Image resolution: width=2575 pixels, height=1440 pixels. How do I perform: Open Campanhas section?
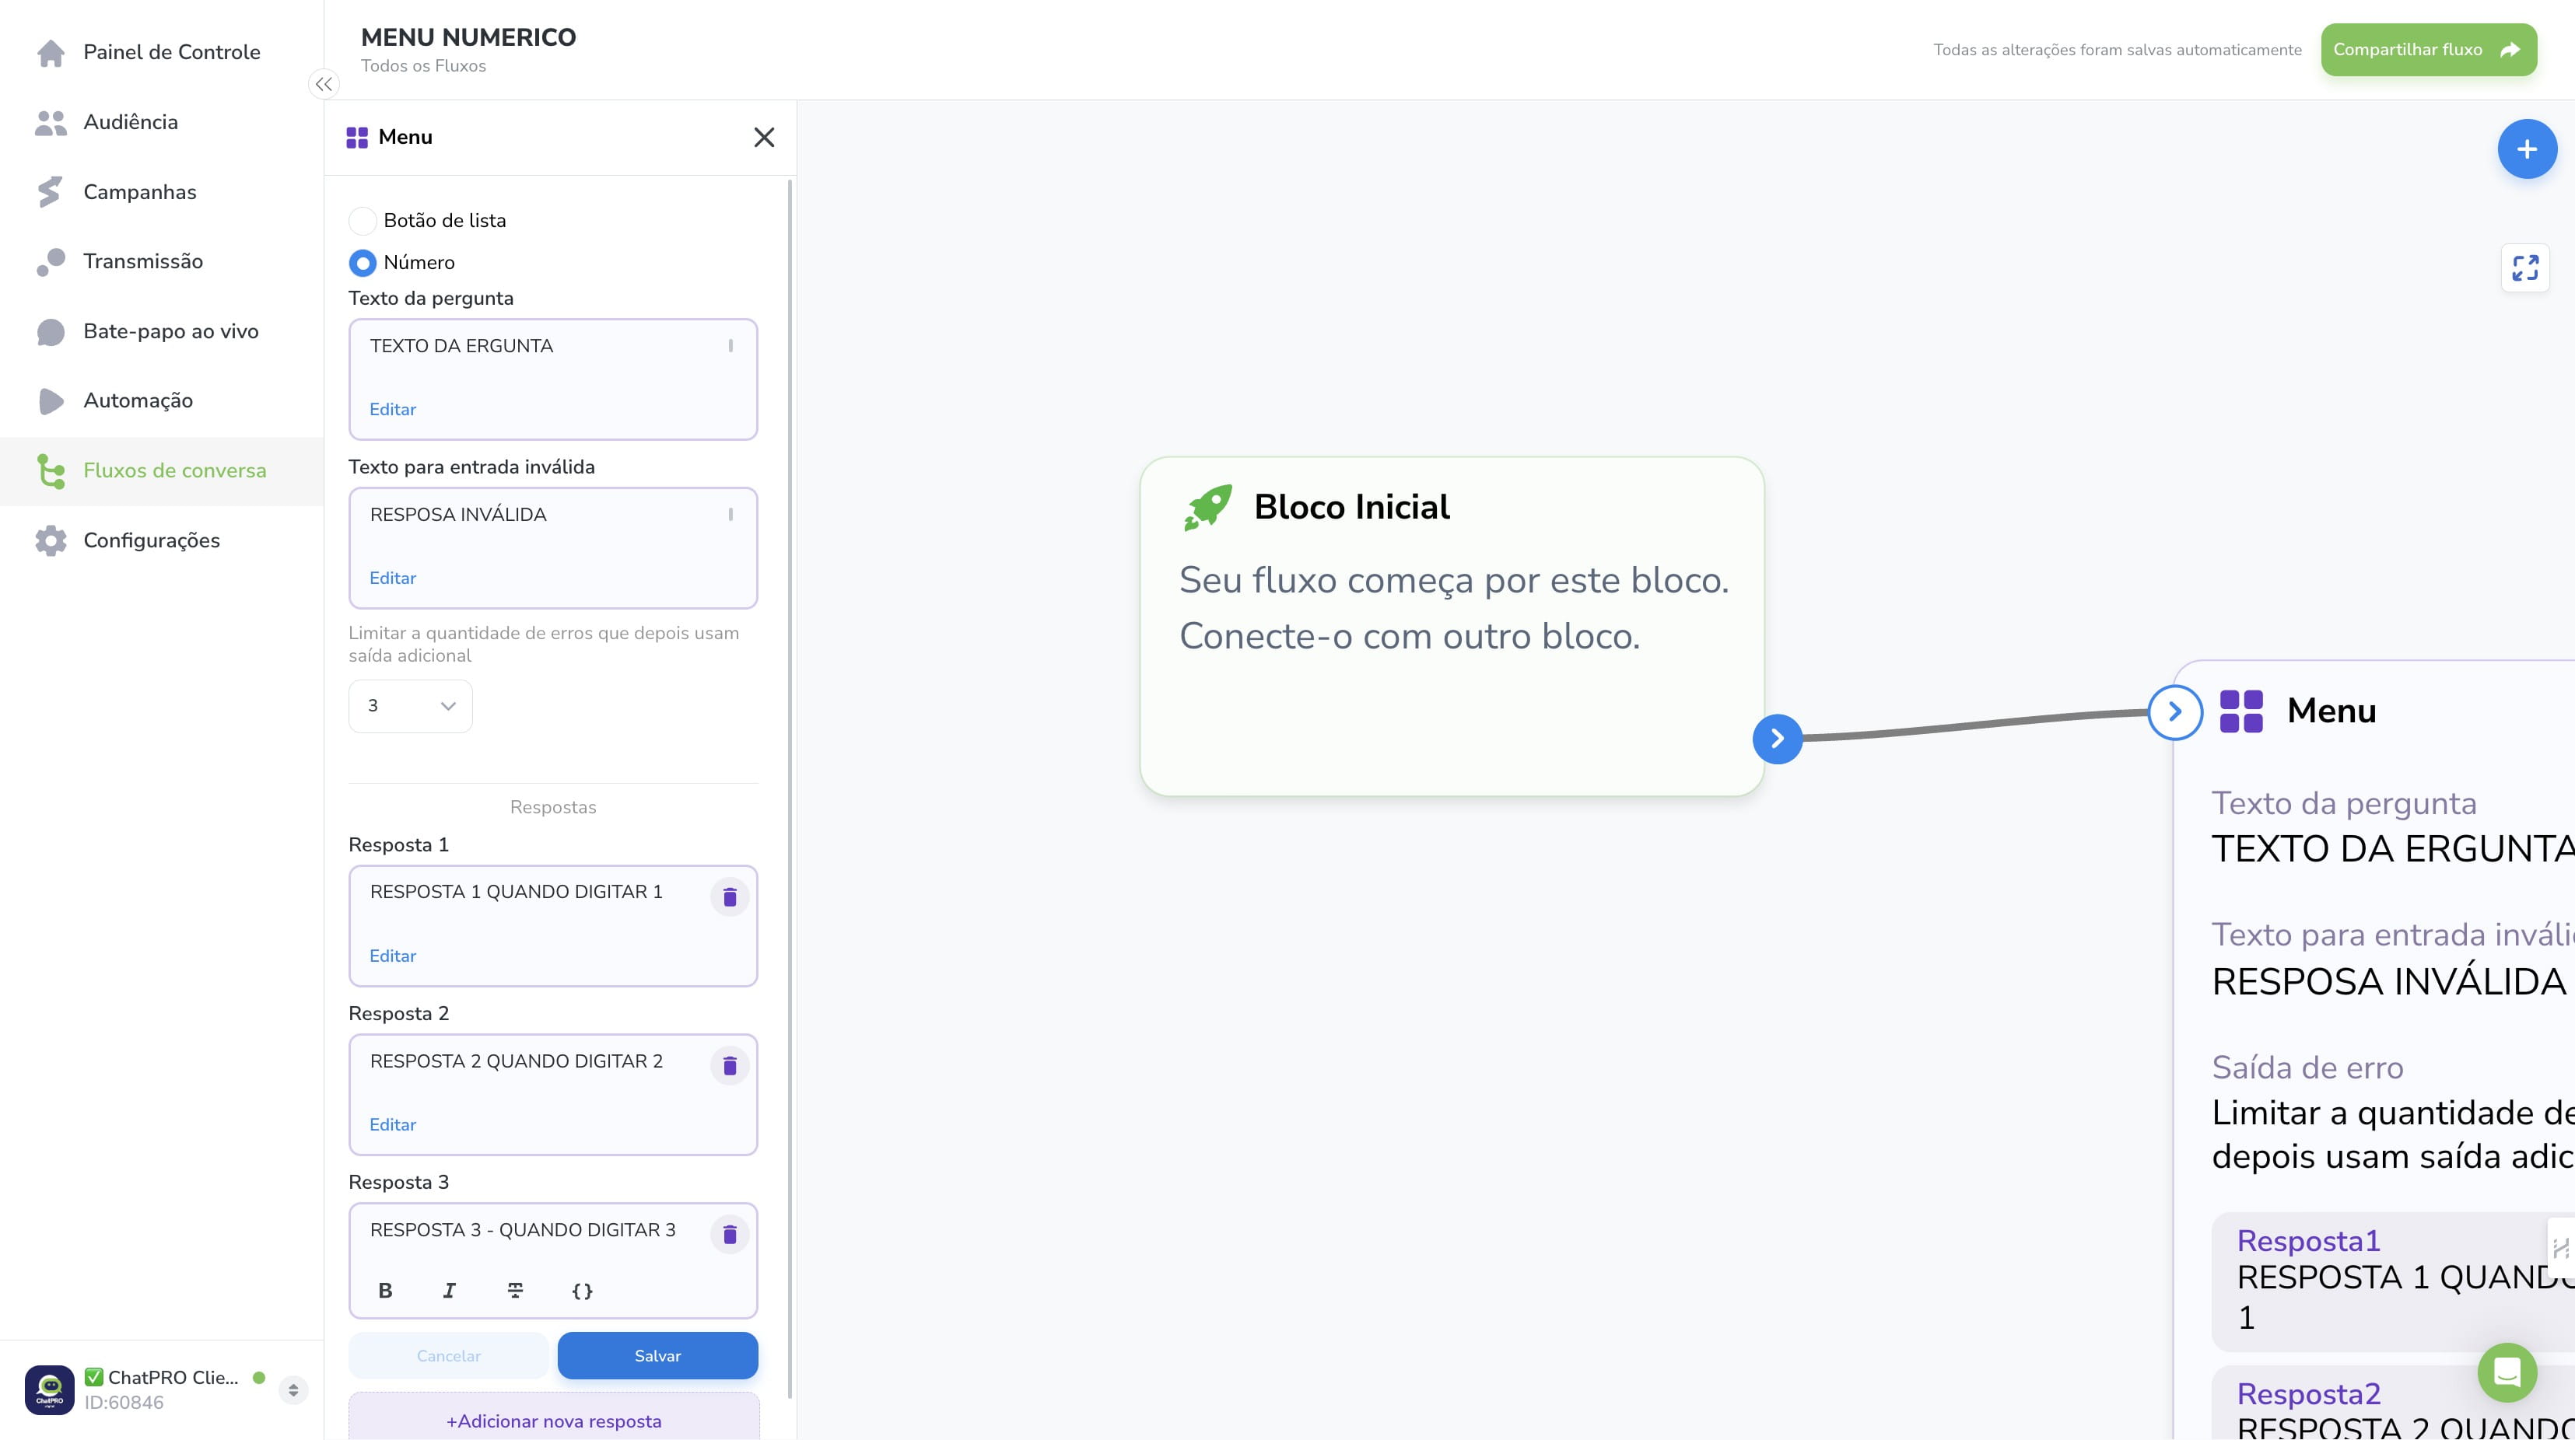click(x=162, y=192)
